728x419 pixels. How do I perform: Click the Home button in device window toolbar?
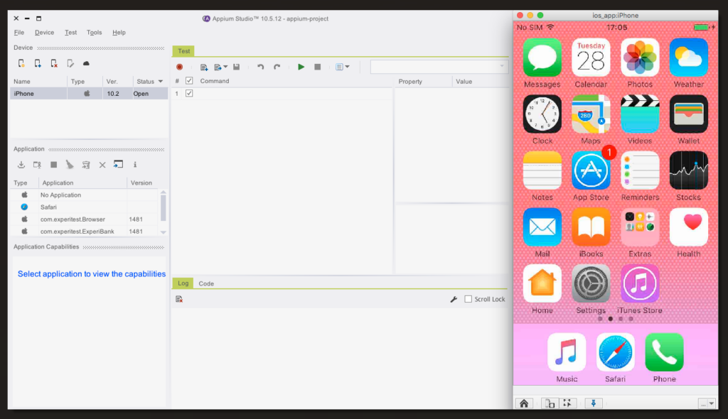524,403
